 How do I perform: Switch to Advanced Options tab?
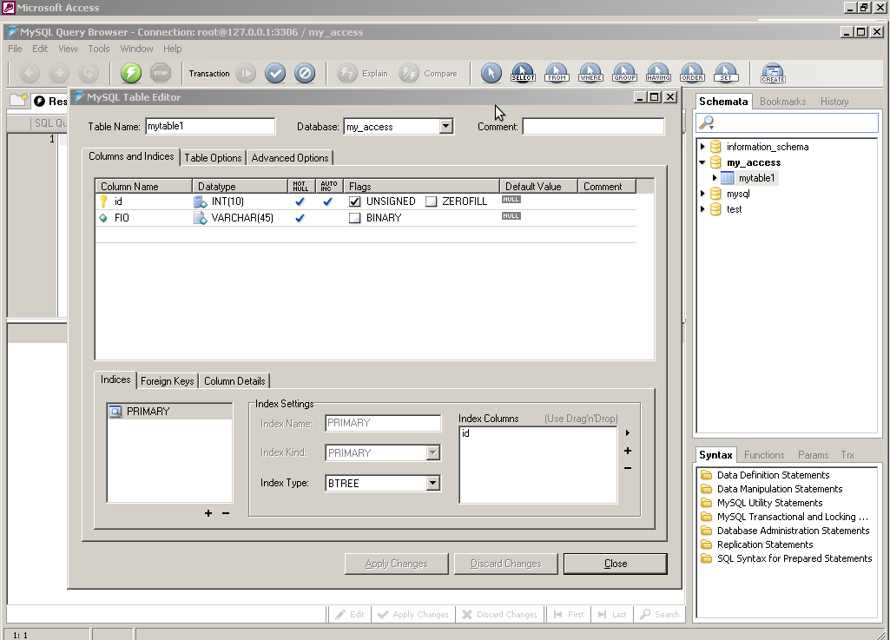pos(290,158)
